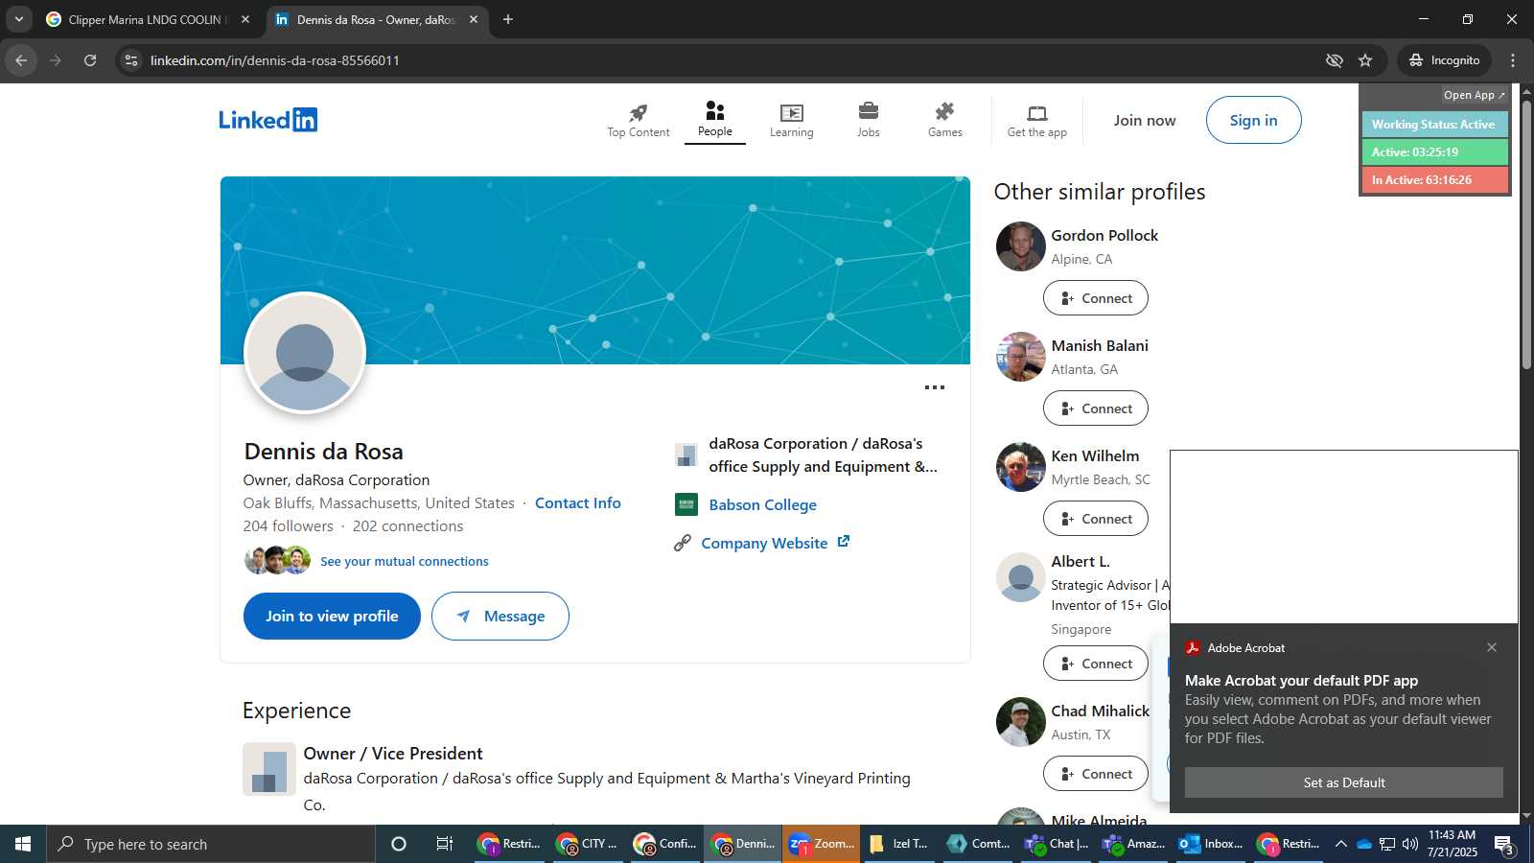Screen dimensions: 1534x863
Task: Close the Clipper Marina tab
Action: coord(245,19)
